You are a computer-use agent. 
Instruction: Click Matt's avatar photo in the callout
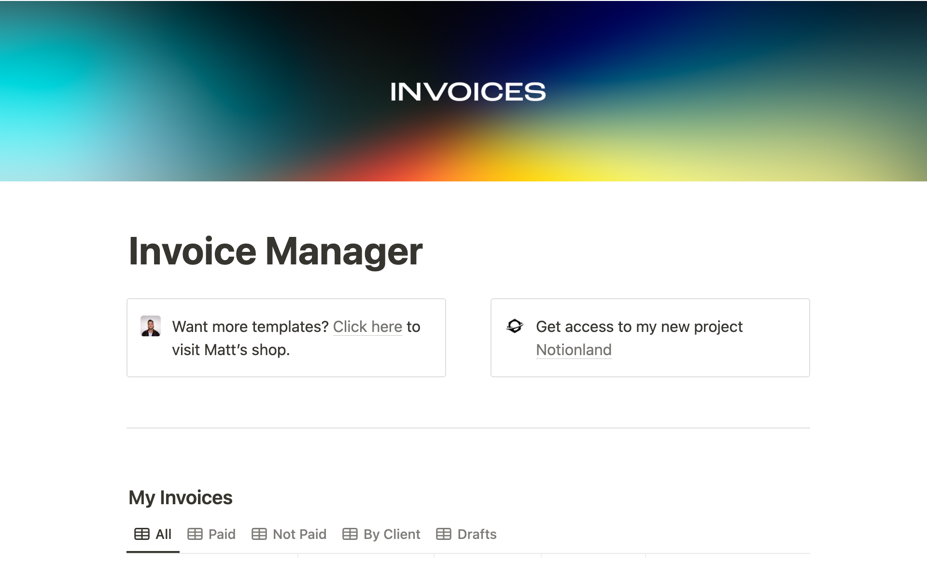click(x=150, y=326)
